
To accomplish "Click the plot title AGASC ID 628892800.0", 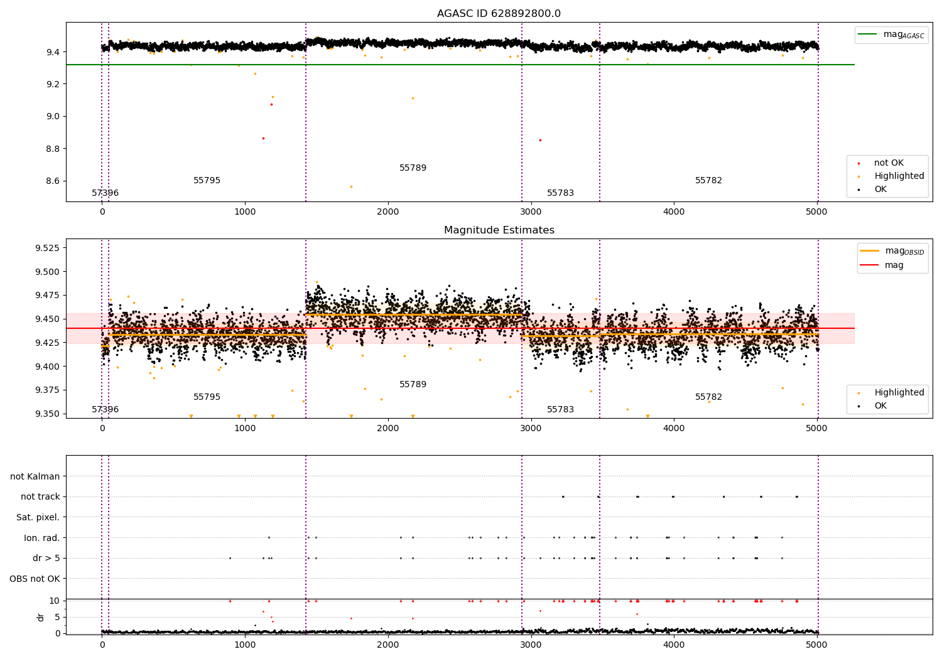I will tap(499, 14).
